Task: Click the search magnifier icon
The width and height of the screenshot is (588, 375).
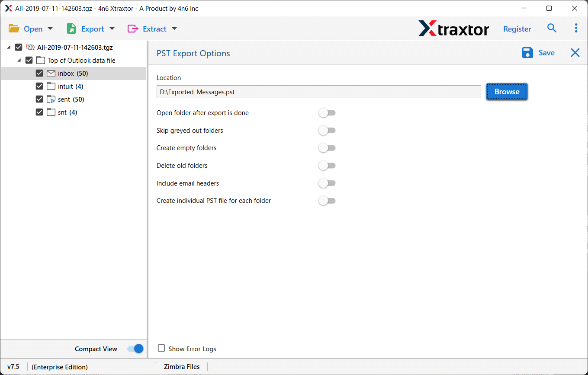Action: tap(552, 28)
